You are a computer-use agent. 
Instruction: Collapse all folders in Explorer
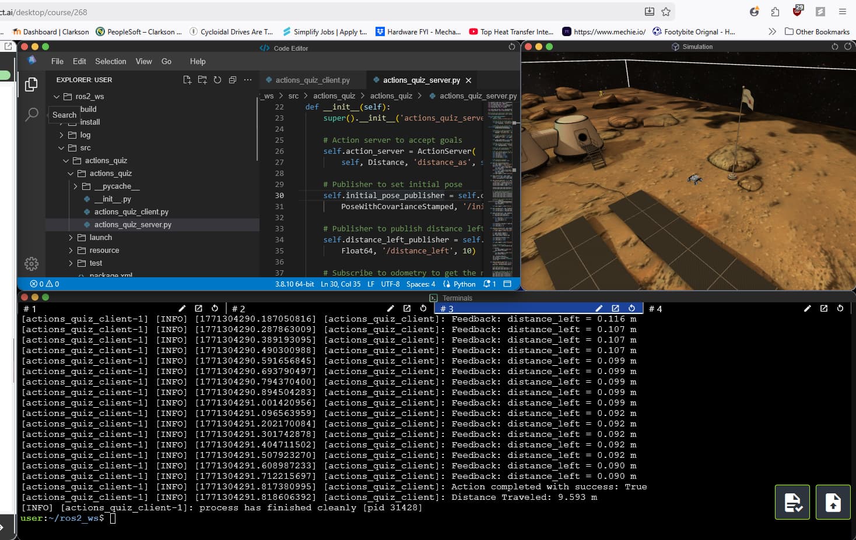233,80
